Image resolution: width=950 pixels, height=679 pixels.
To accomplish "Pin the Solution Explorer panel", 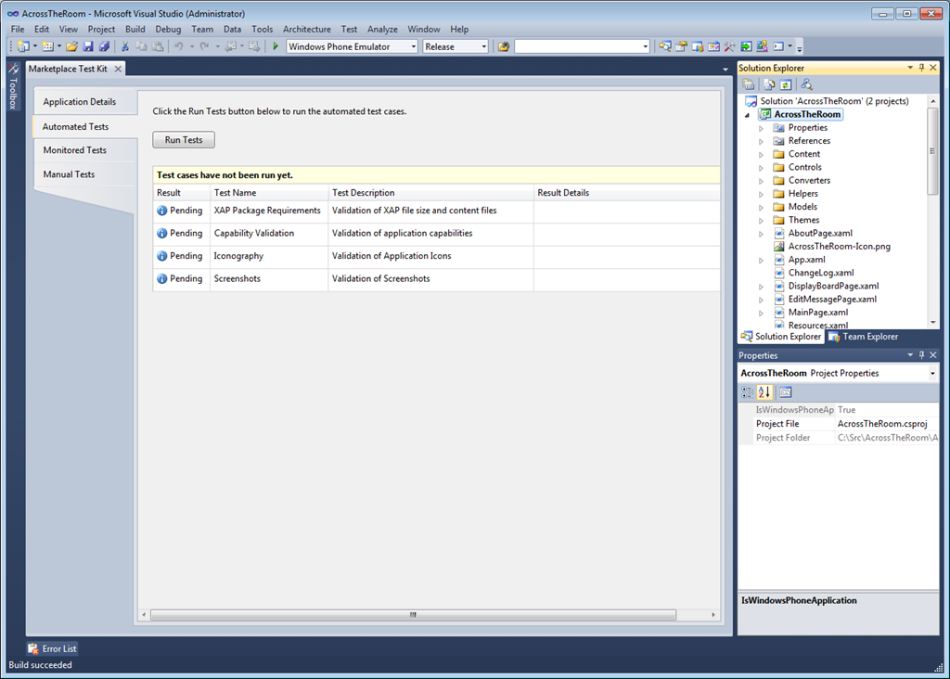I will (921, 68).
